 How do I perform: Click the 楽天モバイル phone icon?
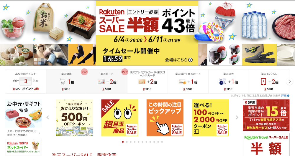(263, 82)
